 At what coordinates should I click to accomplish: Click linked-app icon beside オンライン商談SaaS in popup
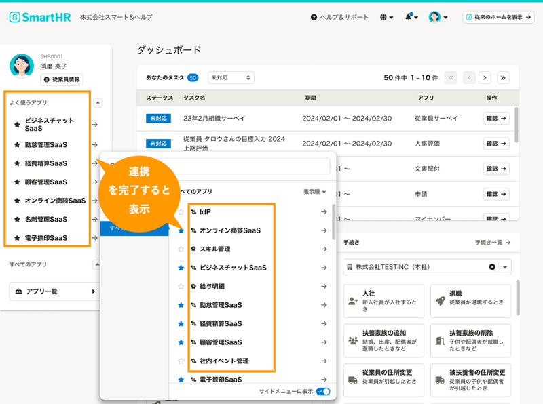193,230
